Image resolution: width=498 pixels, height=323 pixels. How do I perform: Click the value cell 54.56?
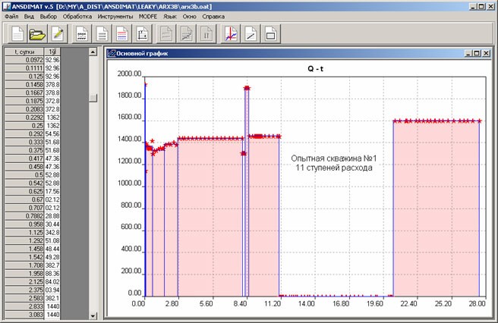(x=52, y=134)
